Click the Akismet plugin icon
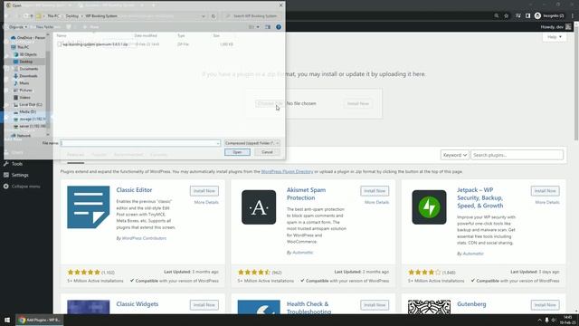The height and width of the screenshot is (326, 579). click(259, 207)
